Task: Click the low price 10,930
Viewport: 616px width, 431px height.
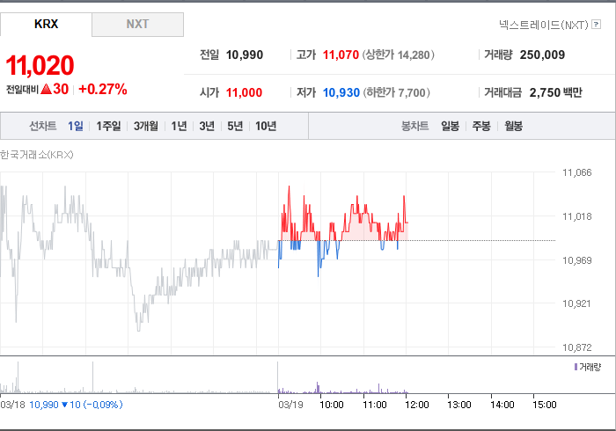Action: point(341,92)
